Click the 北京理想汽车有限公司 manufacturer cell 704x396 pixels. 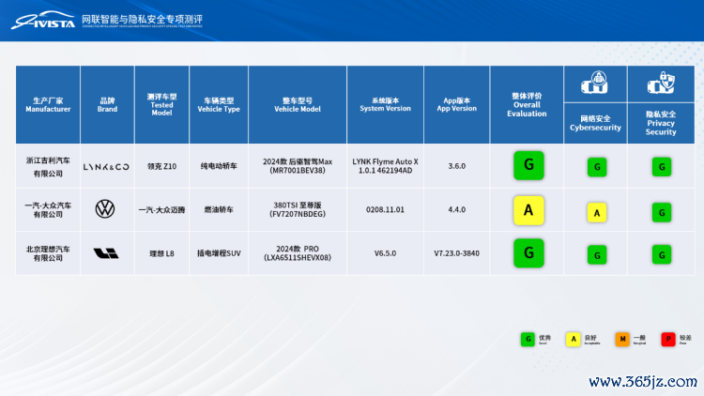pyautogui.click(x=48, y=253)
